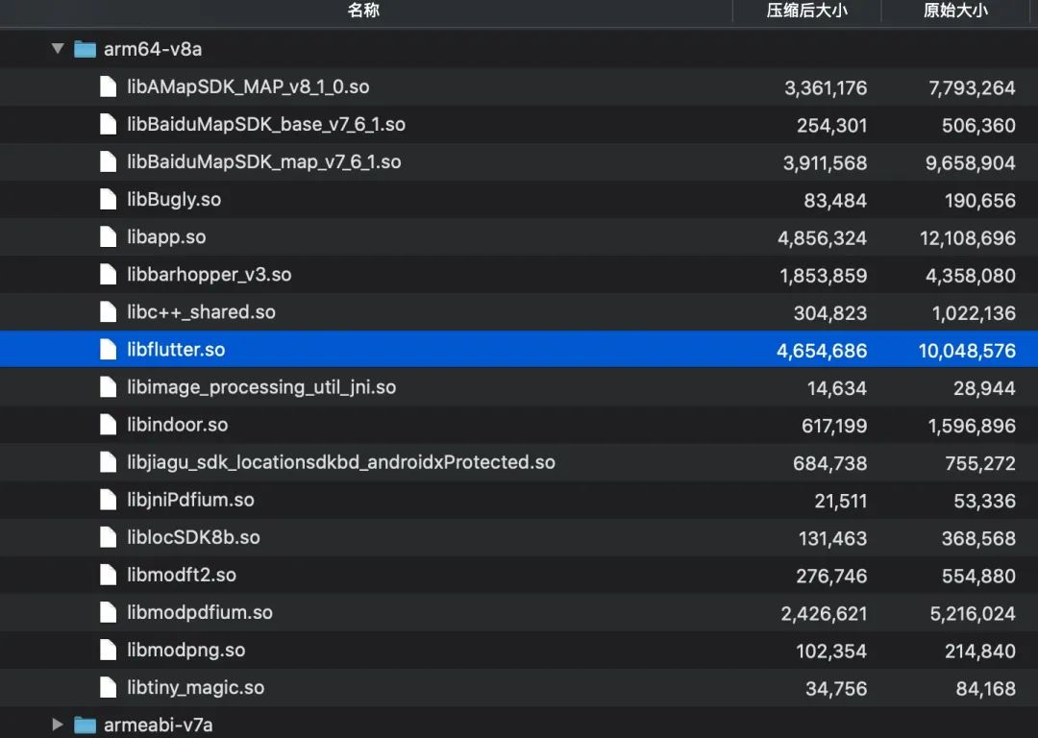This screenshot has width=1038, height=738.
Task: Collapse the arm64-v8a folder
Action: click(58, 48)
